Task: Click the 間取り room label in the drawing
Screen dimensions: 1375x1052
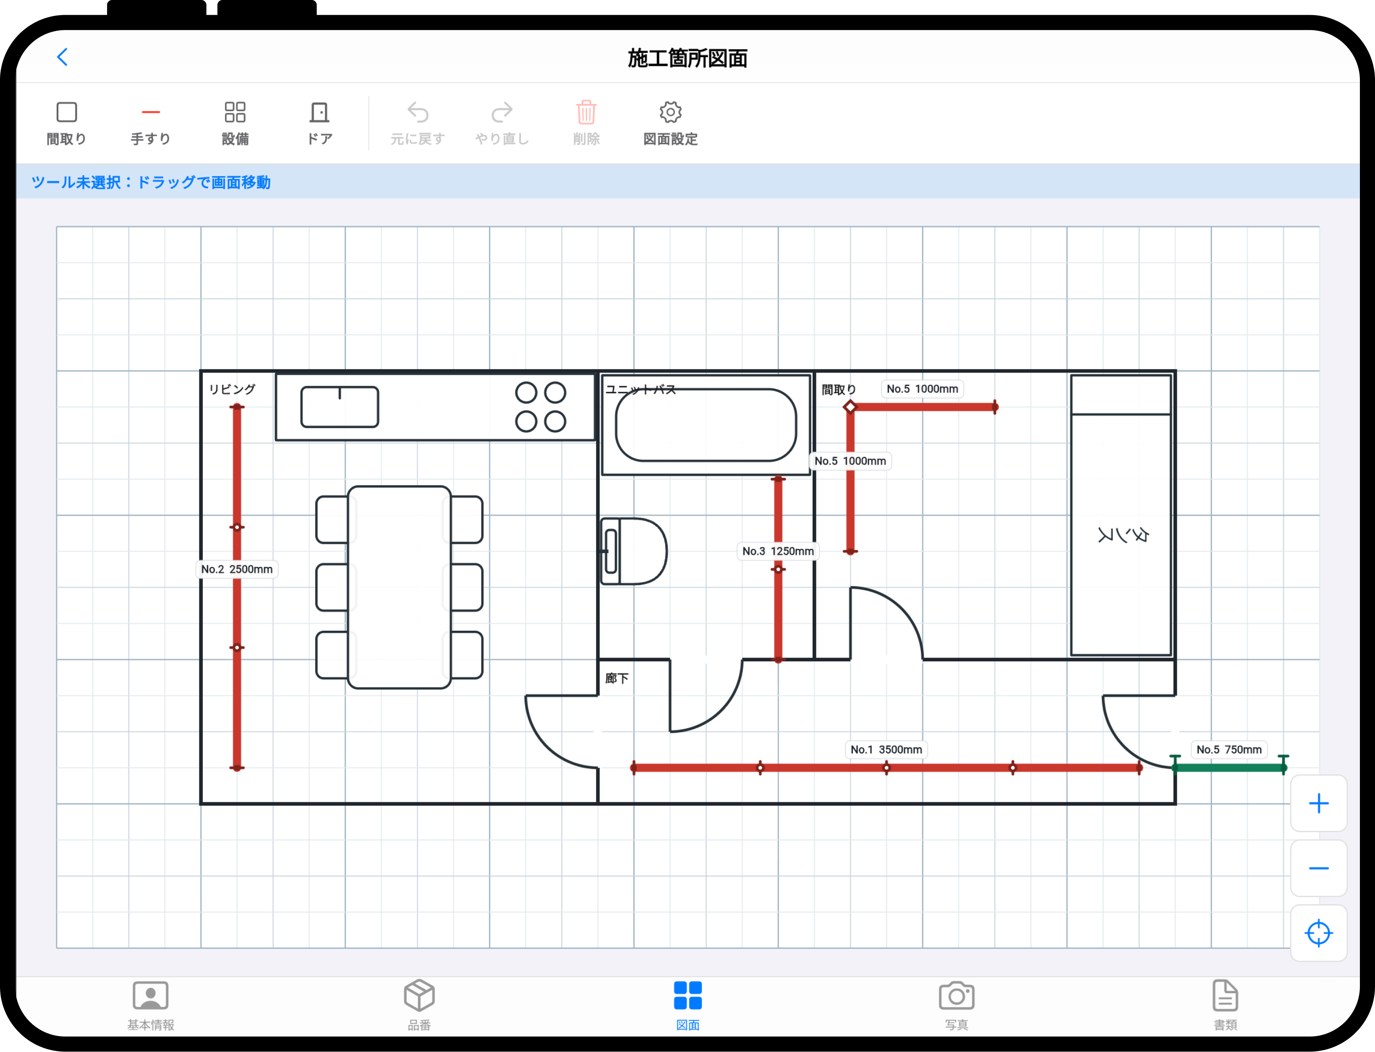Action: pyautogui.click(x=838, y=389)
